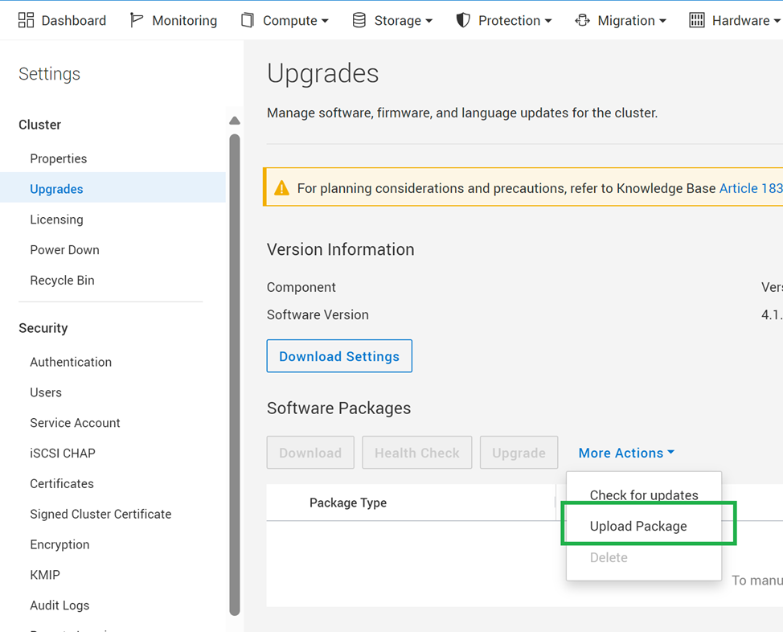Screen dimensions: 783x632
Task: Select Authentication under Security
Action: [x=70, y=362]
